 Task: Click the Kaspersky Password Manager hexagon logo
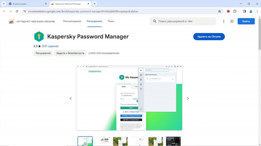[x=39, y=36]
